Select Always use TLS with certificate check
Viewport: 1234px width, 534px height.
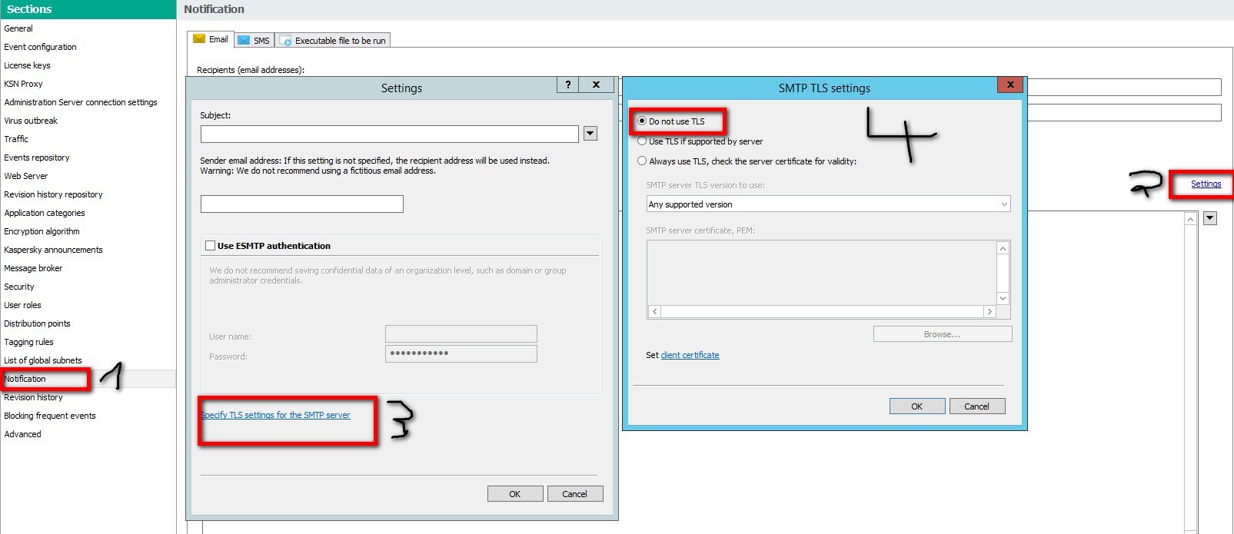coord(747,161)
